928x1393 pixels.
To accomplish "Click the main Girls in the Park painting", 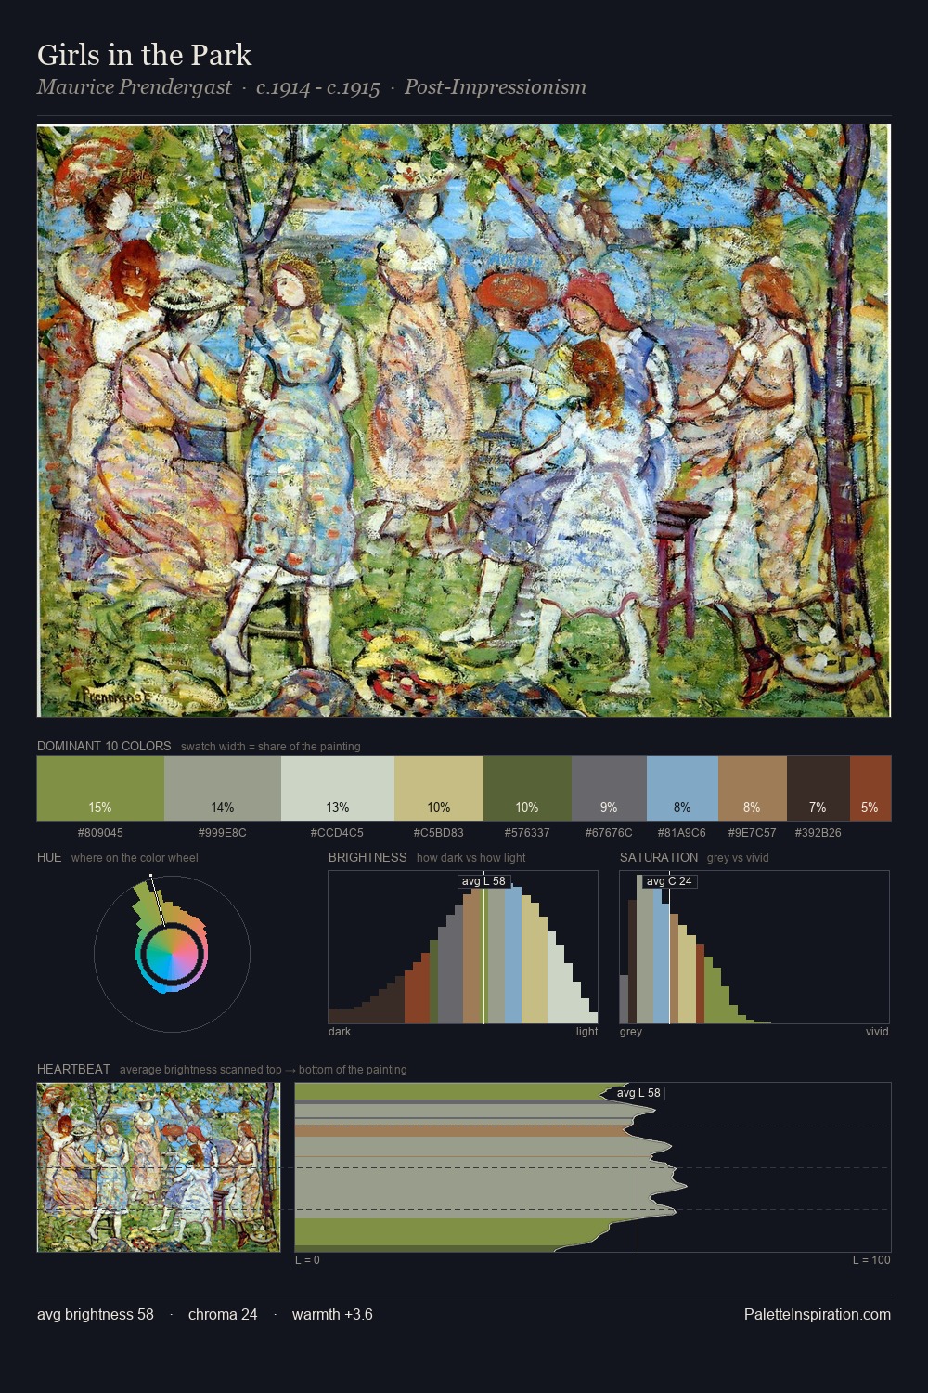I will [x=464, y=421].
